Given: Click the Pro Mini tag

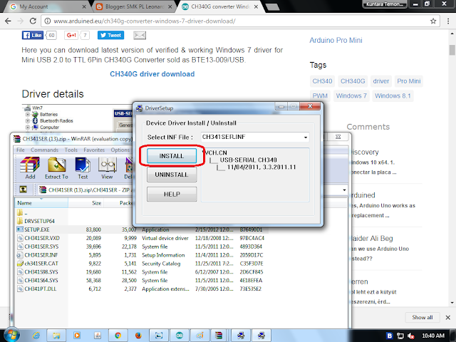Looking at the screenshot, I should point(408,81).
